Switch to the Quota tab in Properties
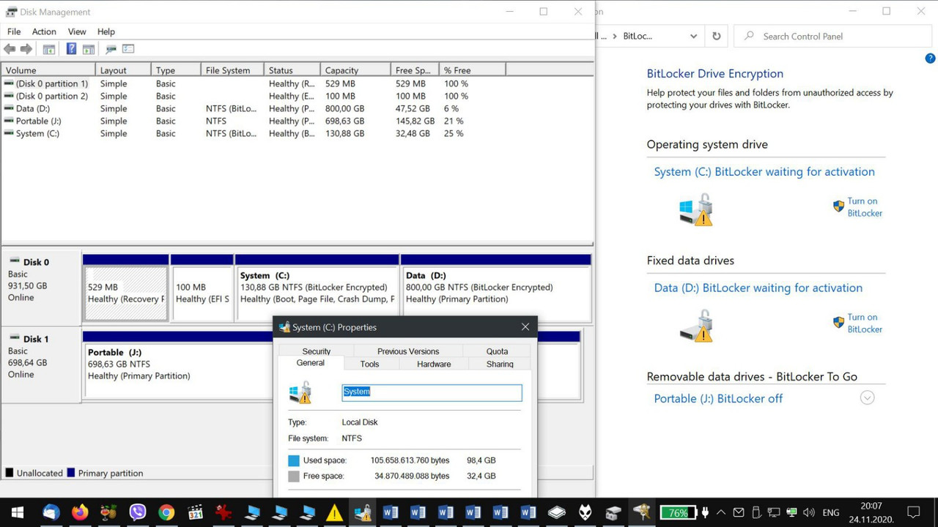938x527 pixels. pos(497,351)
